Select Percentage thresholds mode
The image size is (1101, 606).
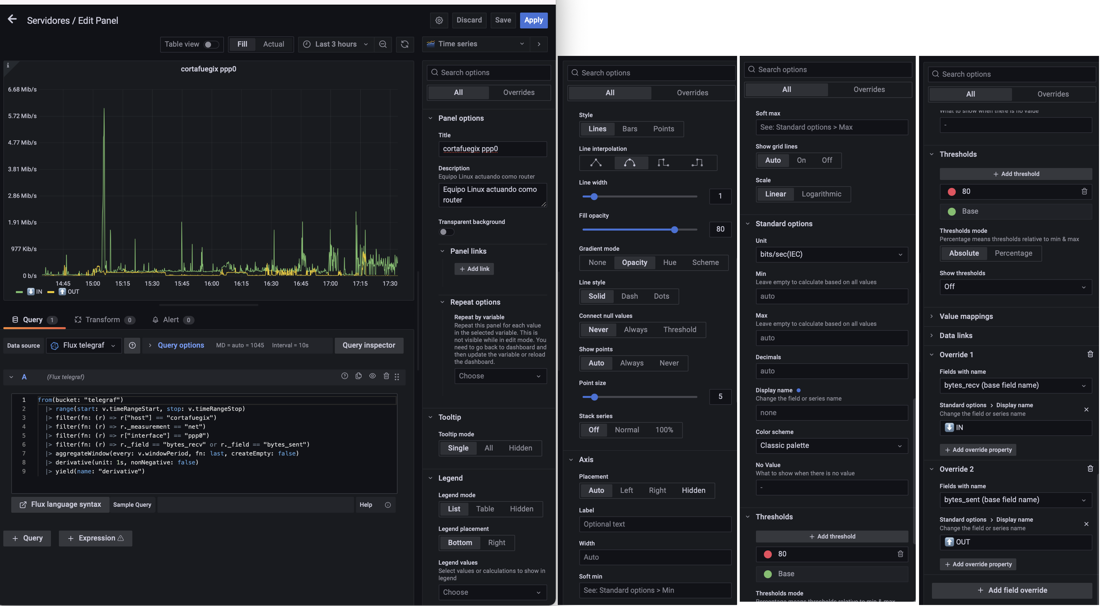pyautogui.click(x=1013, y=253)
